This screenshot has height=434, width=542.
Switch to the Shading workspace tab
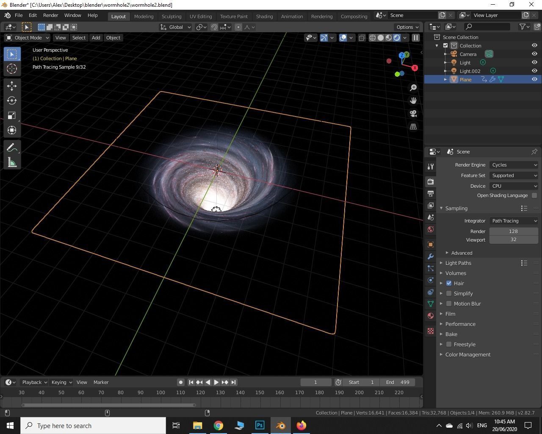264,16
